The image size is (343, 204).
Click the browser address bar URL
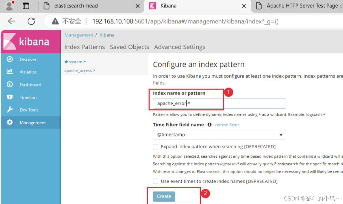click(185, 21)
